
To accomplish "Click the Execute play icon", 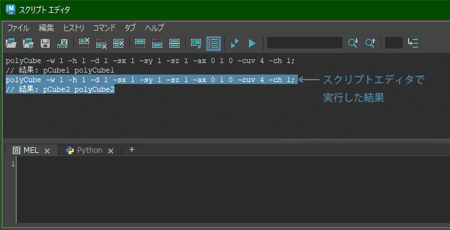I will (252, 43).
